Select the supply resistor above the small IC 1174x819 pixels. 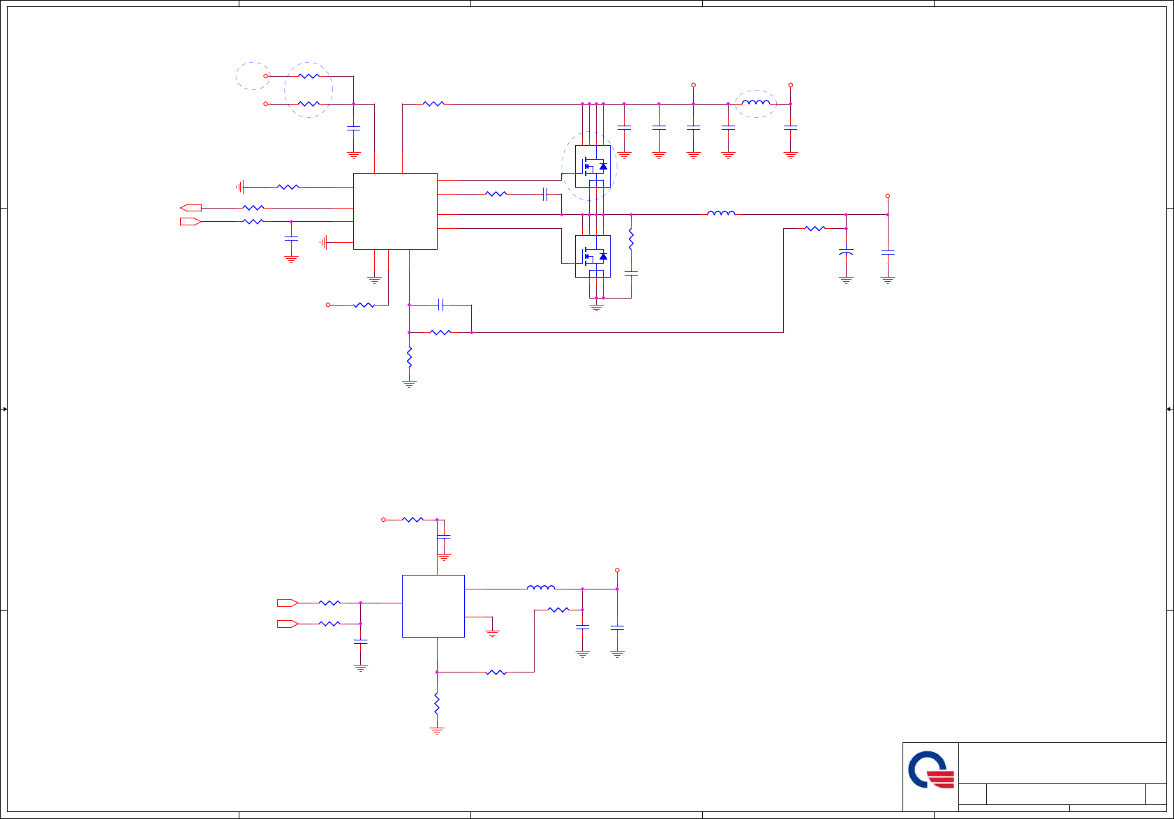coord(413,520)
